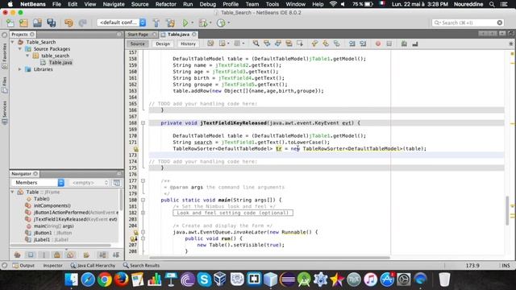This screenshot has height=290, width=516.
Task: Click the Undo toolbar icon
Action: coord(69,23)
